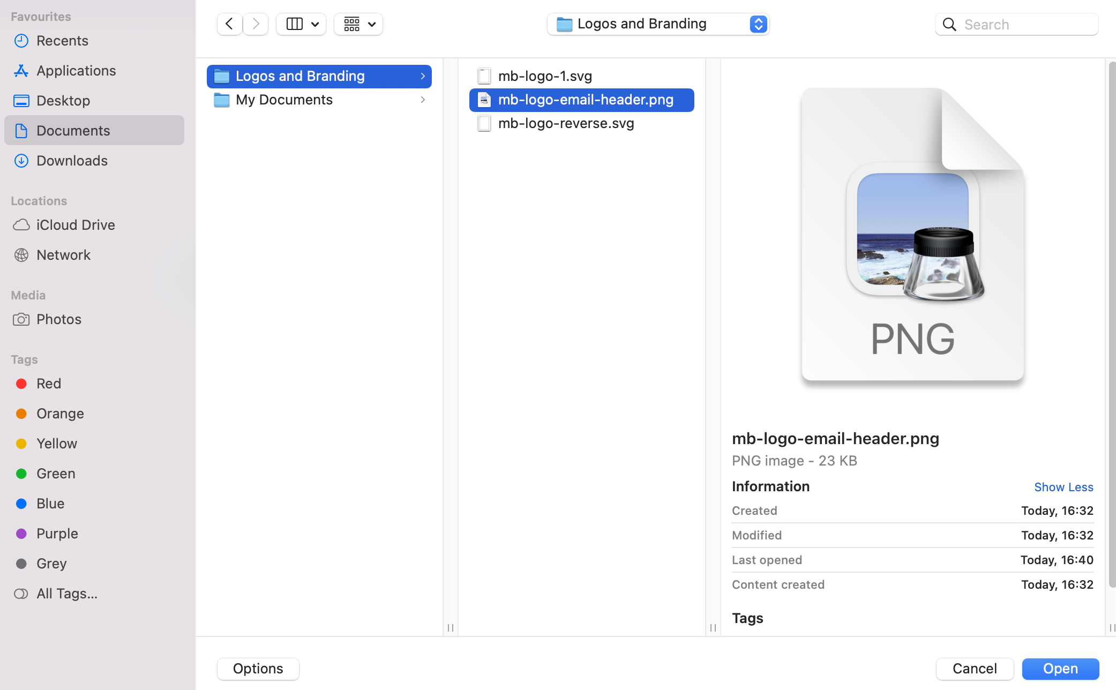1116x690 pixels.
Task: Select the mb-logo-reverse.svg file
Action: [565, 123]
